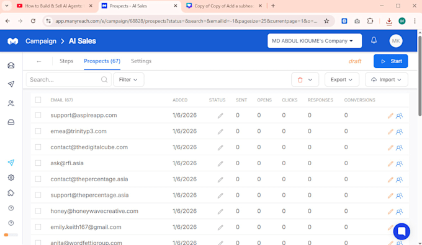This screenshot has height=245, width=422.
Task: Open the inbox envelope sidebar icon
Action: (11, 65)
